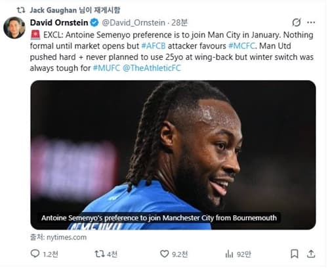Open the three-dot more options menu
328x269 pixels.
(311, 22)
